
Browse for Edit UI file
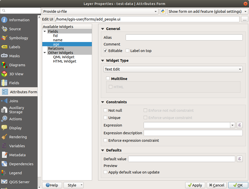point(244,19)
